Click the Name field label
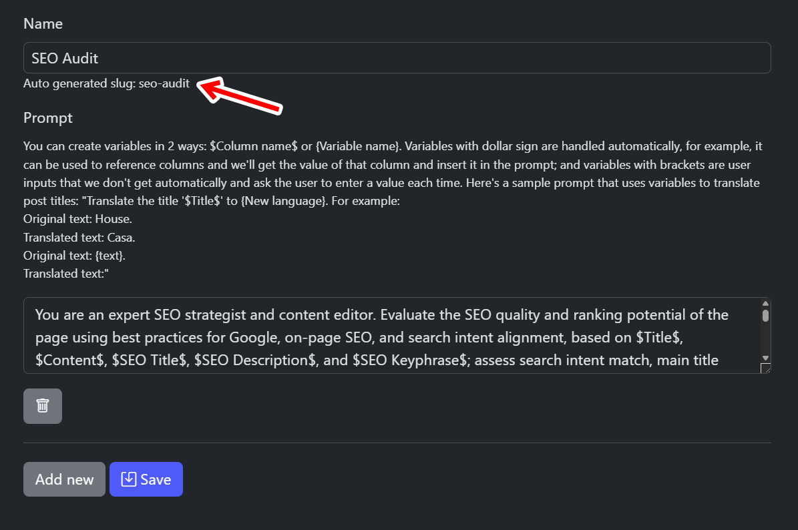The width and height of the screenshot is (798, 530). point(43,24)
